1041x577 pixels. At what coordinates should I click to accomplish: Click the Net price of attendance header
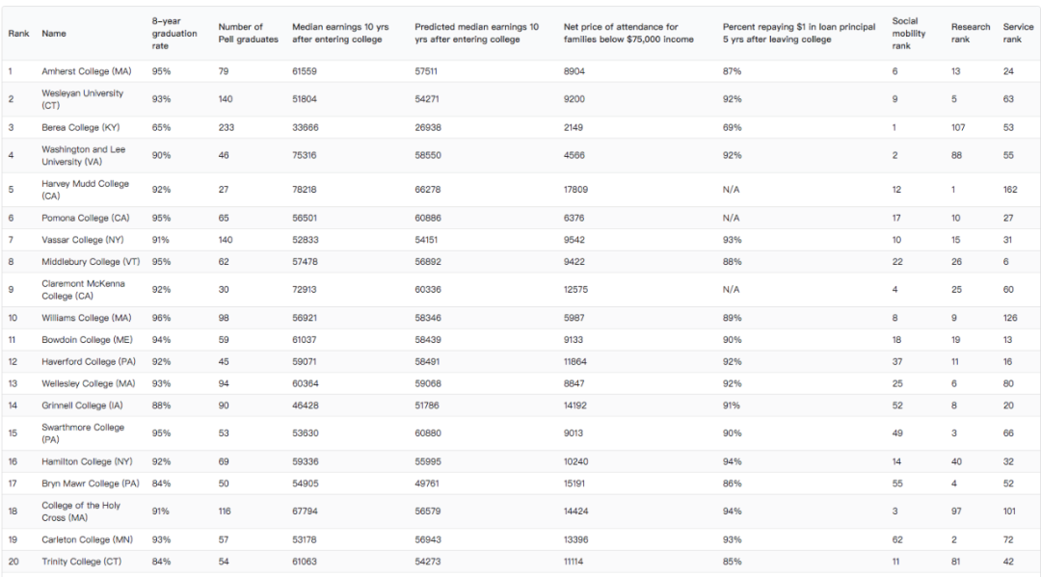[628, 34]
